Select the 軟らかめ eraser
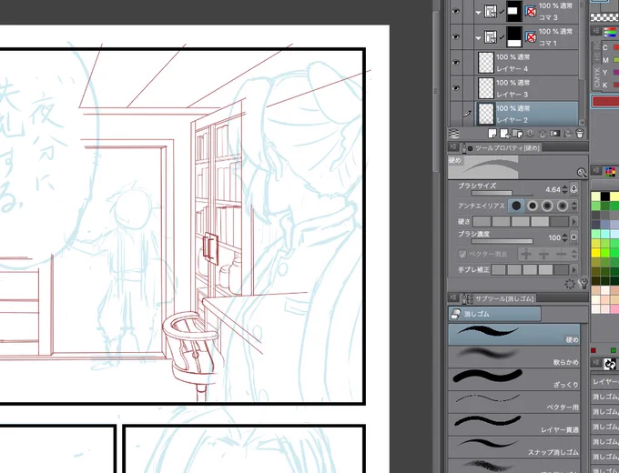The image size is (619, 473). (514, 357)
